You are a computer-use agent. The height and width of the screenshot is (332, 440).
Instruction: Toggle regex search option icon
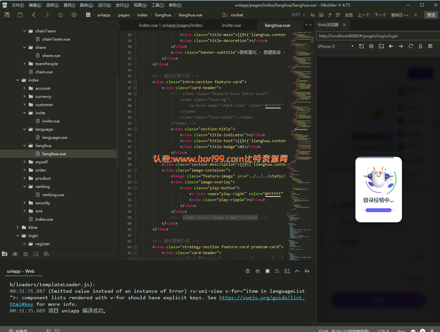(330, 15)
